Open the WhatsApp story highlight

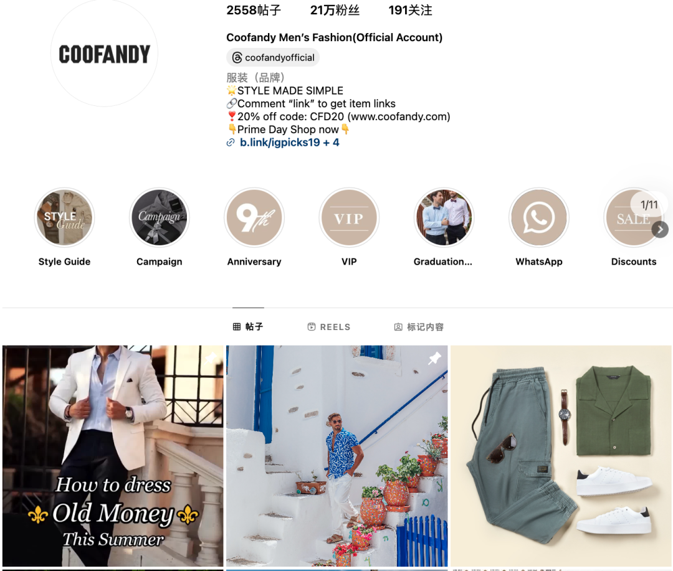coord(538,217)
